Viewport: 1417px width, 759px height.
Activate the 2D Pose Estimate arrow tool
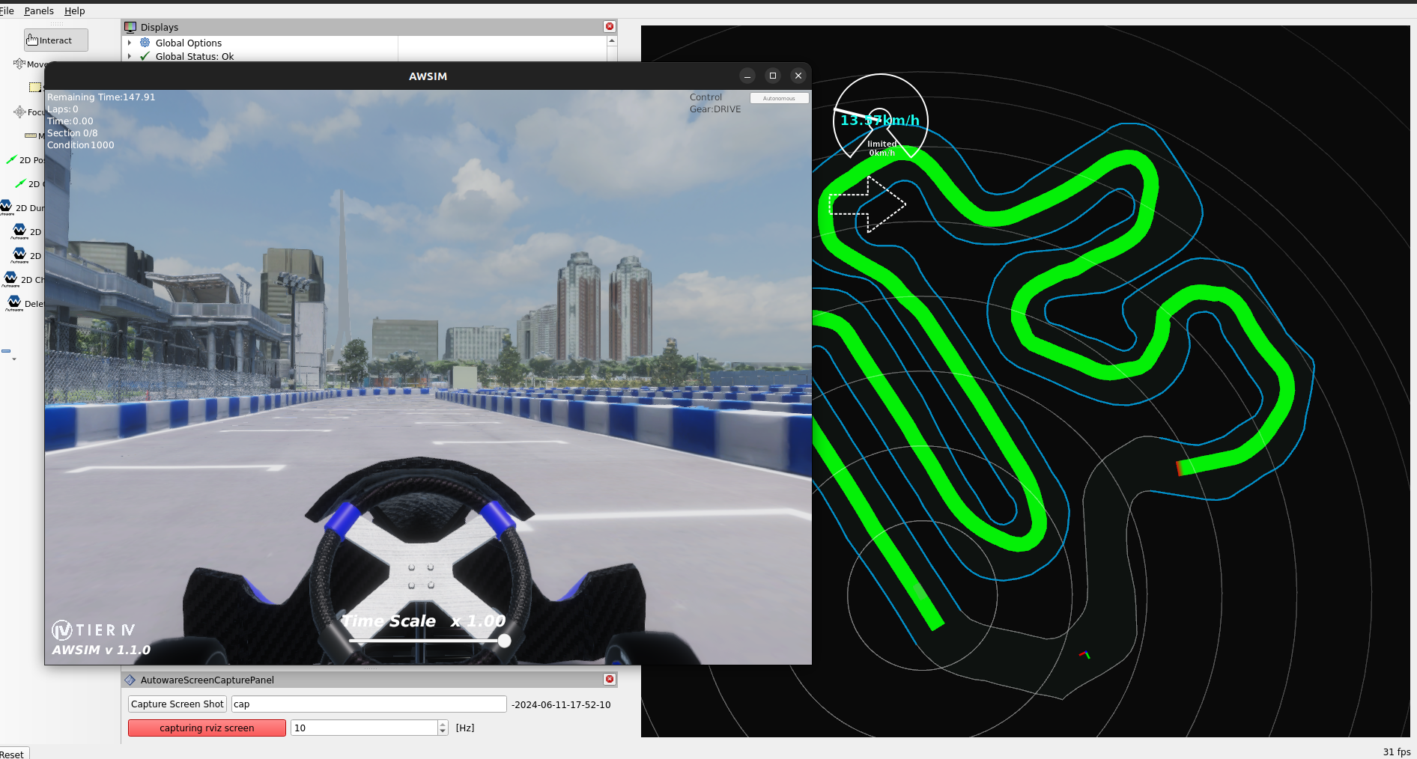pyautogui.click(x=11, y=160)
